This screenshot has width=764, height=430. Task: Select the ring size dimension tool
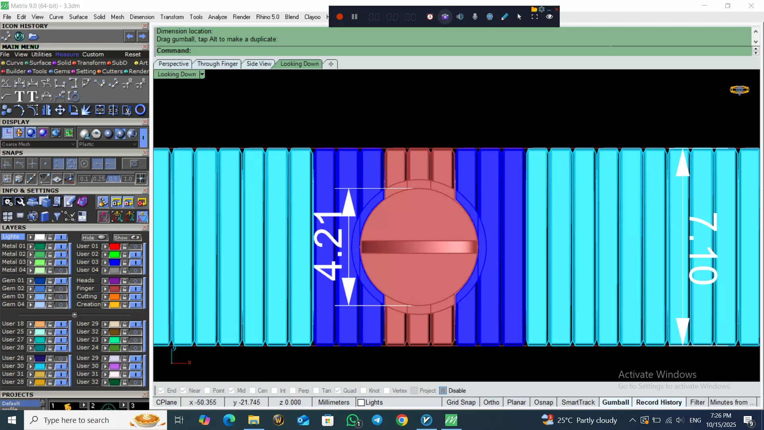74,96
